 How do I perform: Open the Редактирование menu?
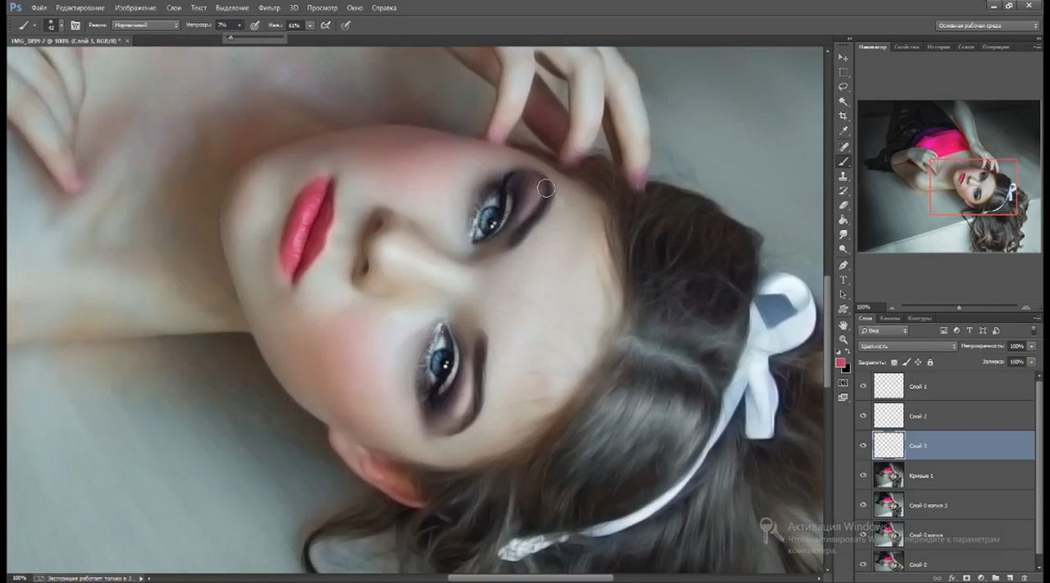(x=80, y=7)
